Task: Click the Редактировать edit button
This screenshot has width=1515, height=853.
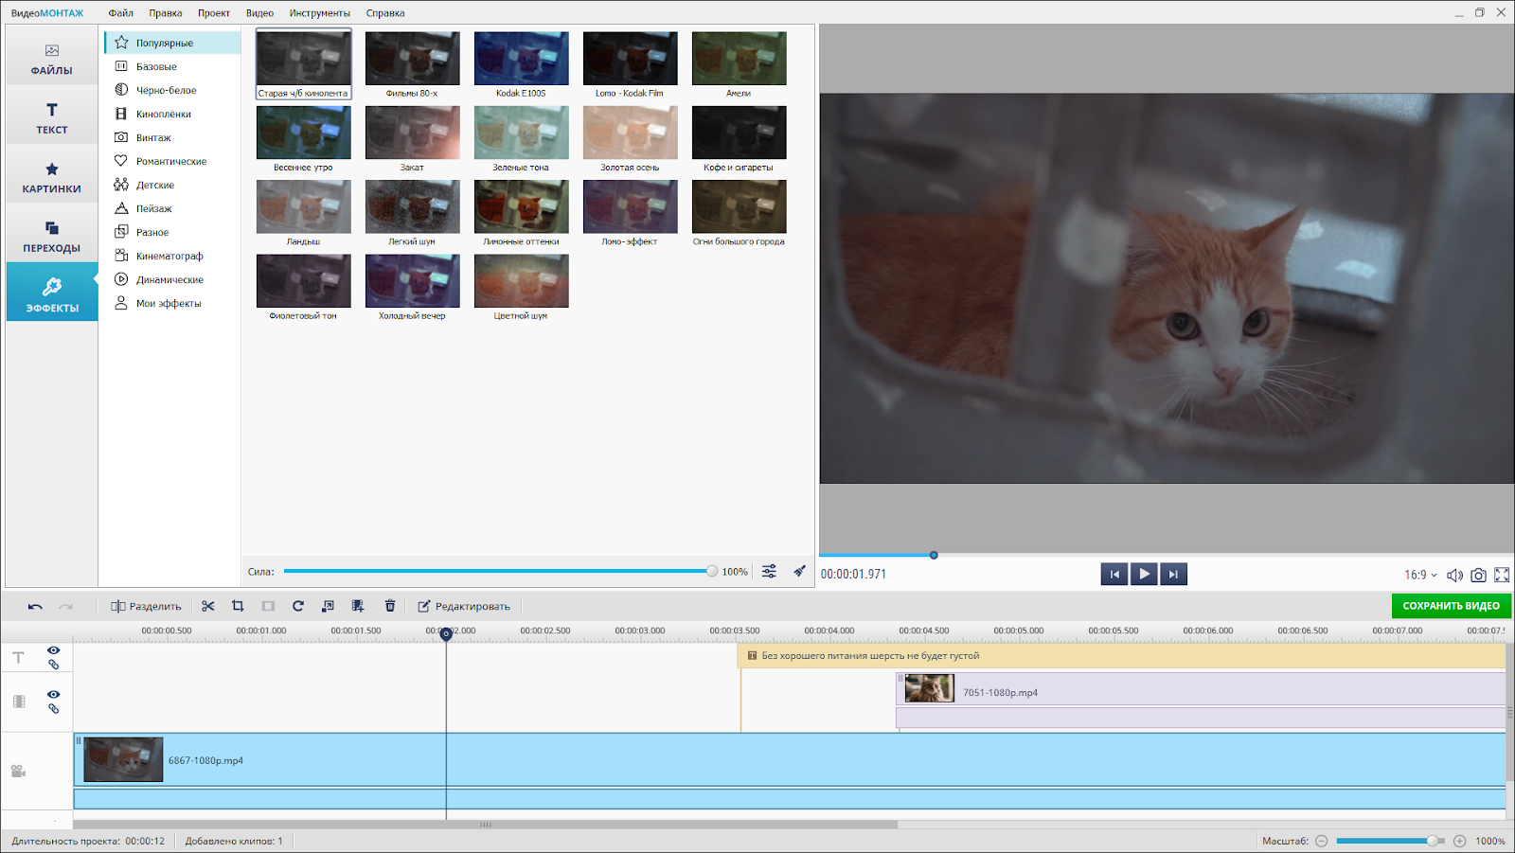Action: 464,606
